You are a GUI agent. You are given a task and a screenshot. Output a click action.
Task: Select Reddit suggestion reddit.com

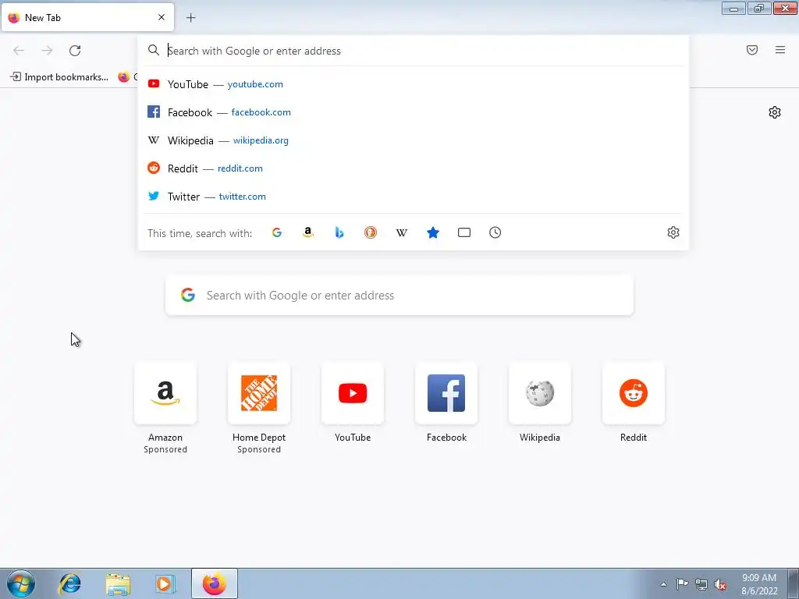coord(414,168)
